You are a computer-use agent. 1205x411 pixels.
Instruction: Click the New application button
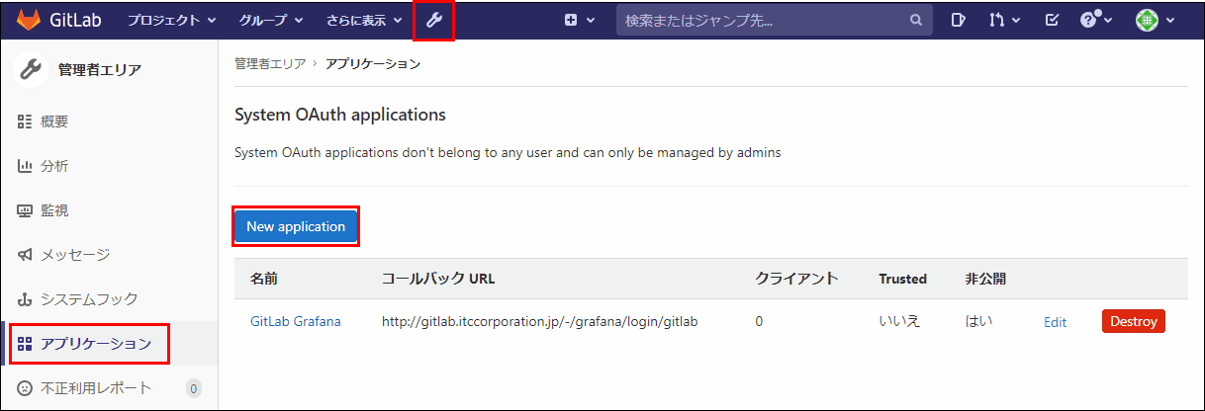[x=296, y=226]
